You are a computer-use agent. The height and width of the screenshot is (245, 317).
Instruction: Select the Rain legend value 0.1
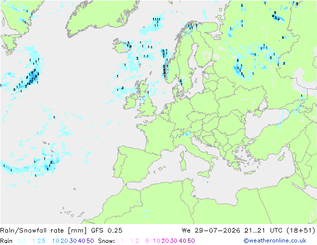[x=21, y=241]
